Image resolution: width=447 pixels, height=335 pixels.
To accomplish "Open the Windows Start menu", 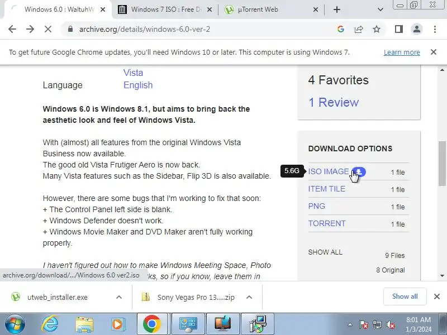I will pyautogui.click(x=15, y=324).
